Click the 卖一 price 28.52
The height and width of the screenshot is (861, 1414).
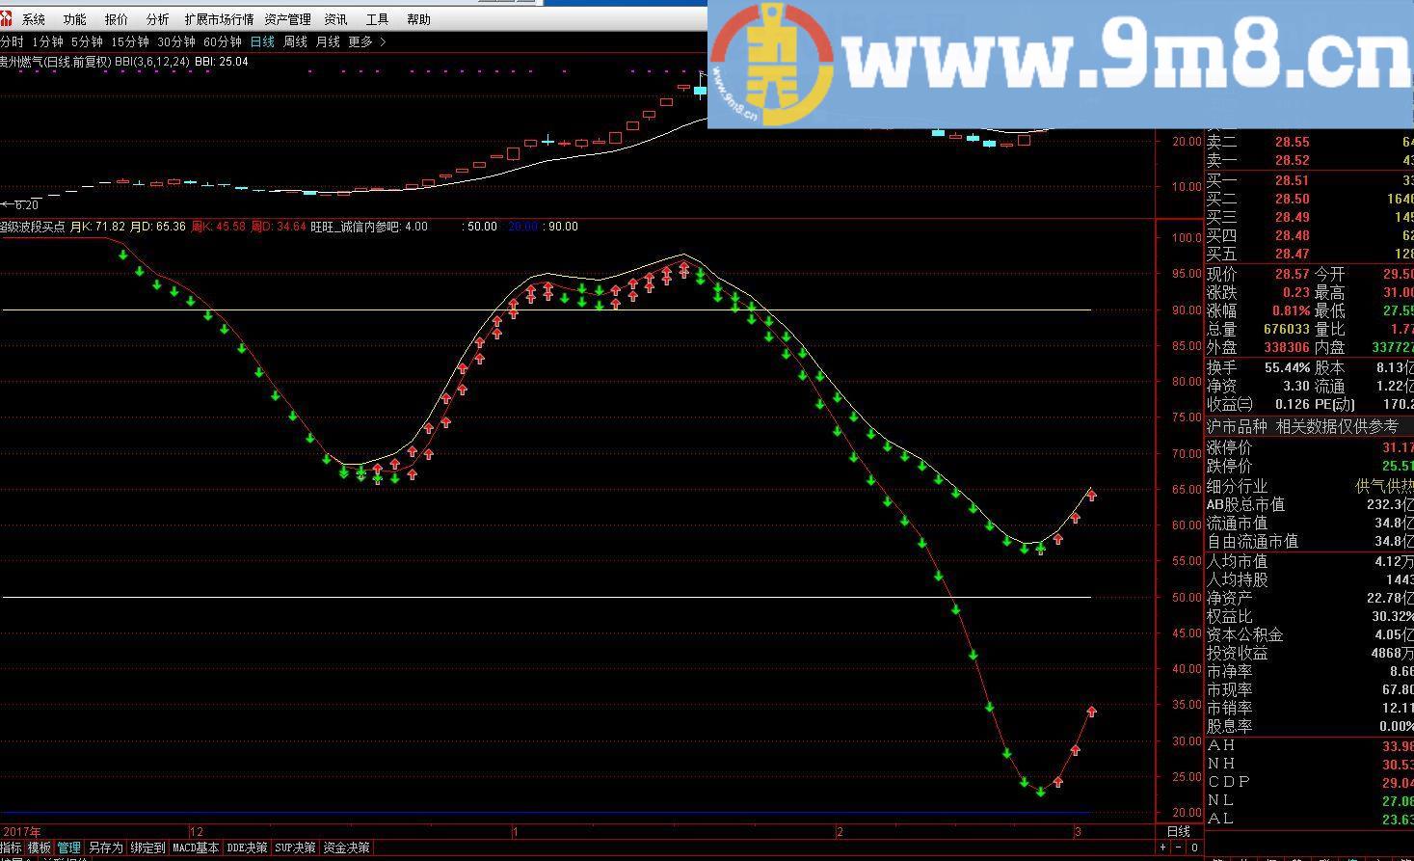1292,160
